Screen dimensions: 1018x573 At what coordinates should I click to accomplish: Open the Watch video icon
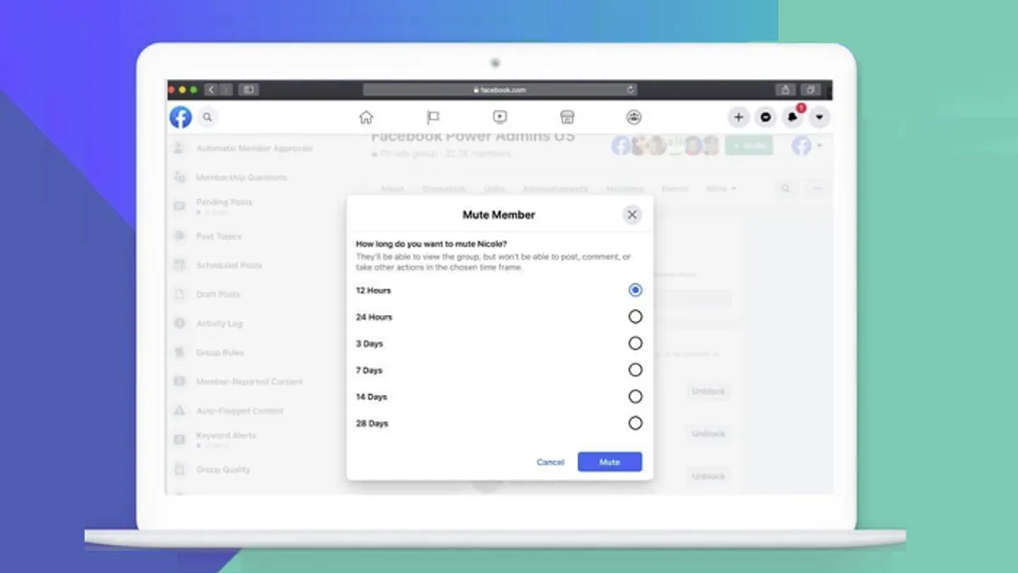click(500, 117)
